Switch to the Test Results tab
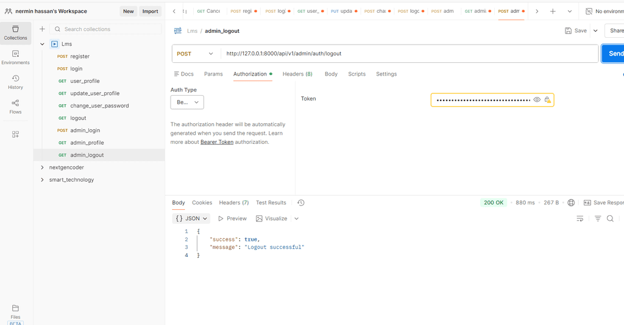This screenshot has width=624, height=325. (x=271, y=202)
